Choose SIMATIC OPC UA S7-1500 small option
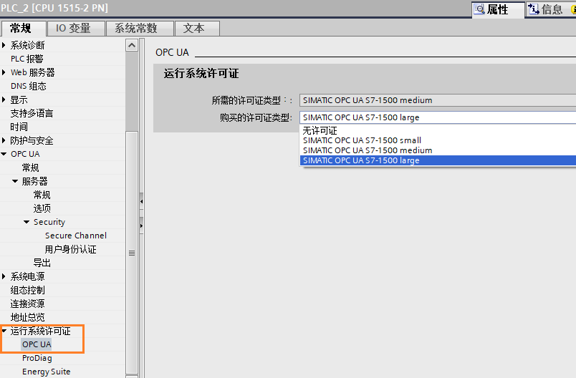This screenshot has width=576, height=378. pyautogui.click(x=438, y=140)
